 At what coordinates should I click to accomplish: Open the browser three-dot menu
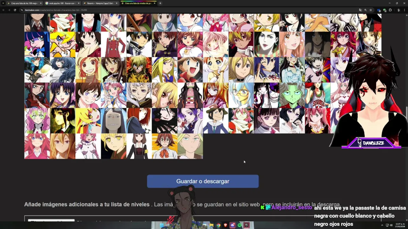pyautogui.click(x=404, y=10)
